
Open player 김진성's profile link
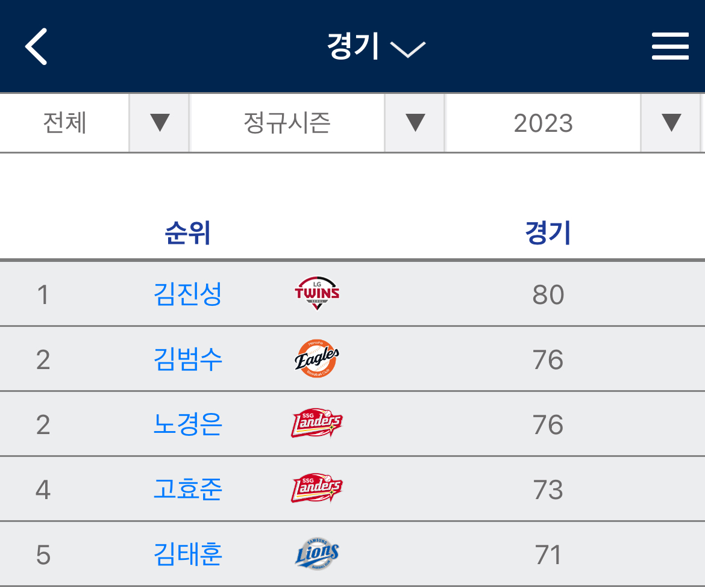[x=188, y=294]
